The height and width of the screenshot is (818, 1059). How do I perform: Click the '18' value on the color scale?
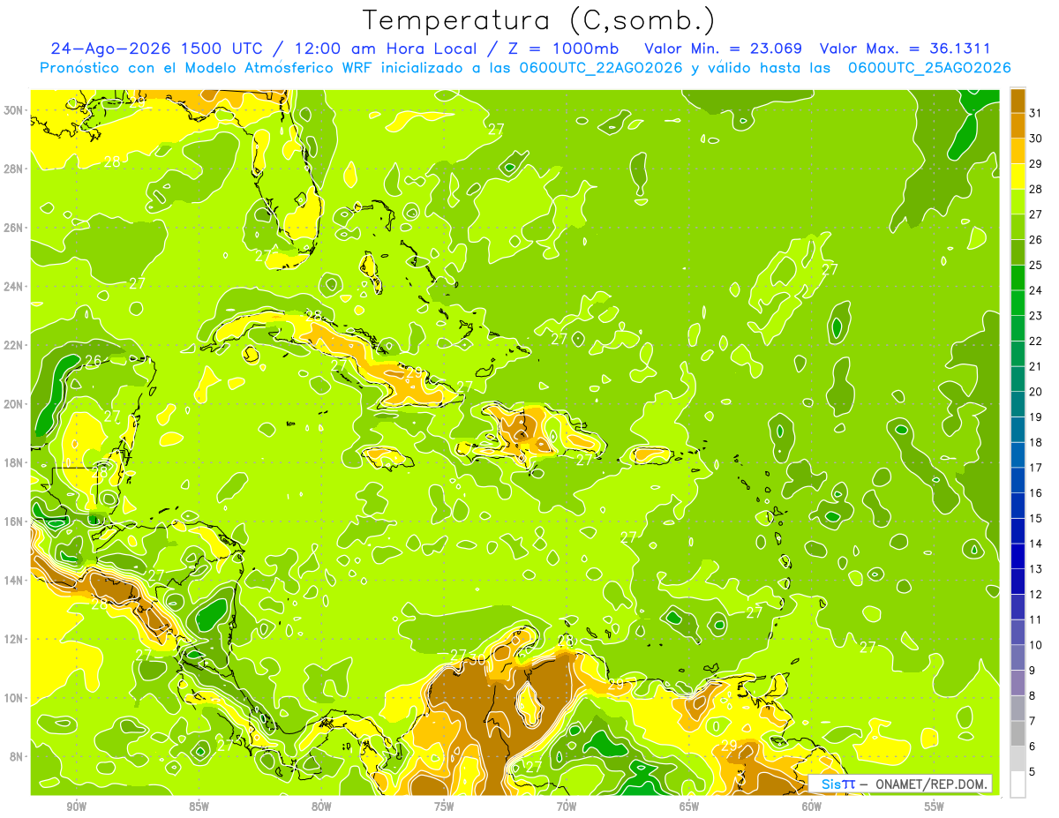(x=1035, y=442)
